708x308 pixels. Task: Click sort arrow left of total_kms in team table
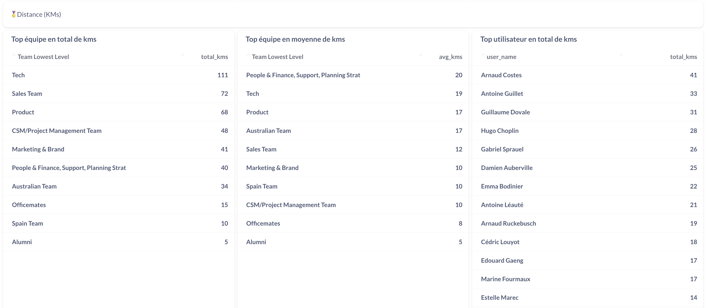(x=183, y=56)
